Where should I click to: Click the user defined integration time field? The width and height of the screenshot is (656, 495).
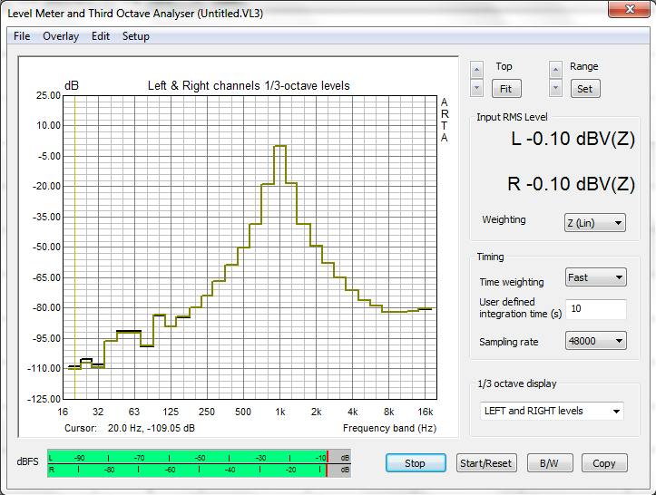coord(595,309)
